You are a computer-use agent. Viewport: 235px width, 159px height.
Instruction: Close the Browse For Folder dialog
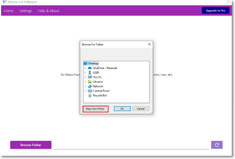click(149, 44)
